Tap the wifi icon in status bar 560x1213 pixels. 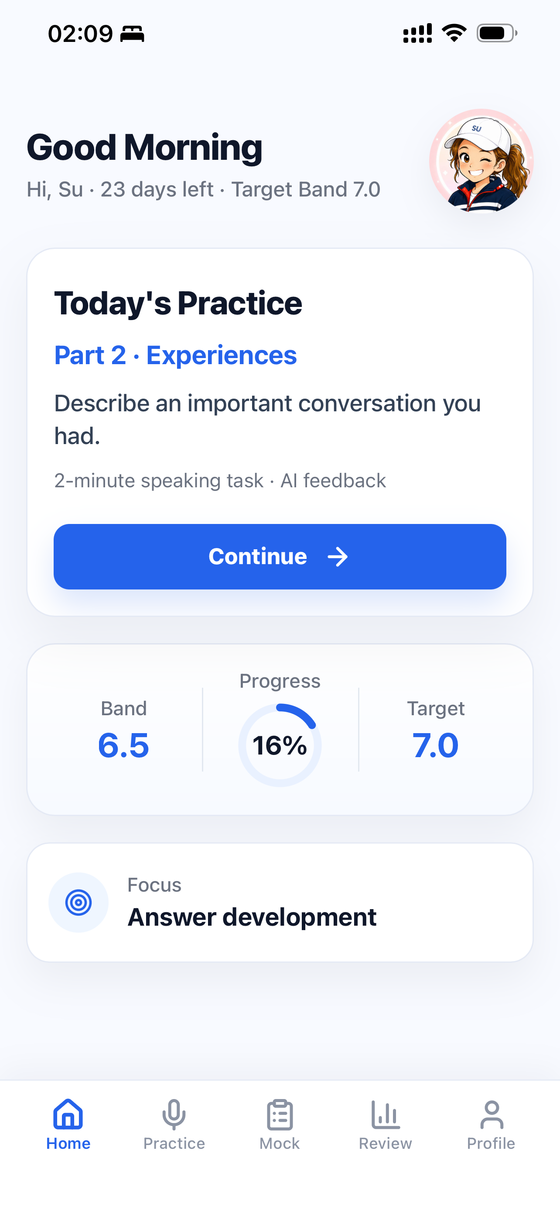tap(454, 34)
